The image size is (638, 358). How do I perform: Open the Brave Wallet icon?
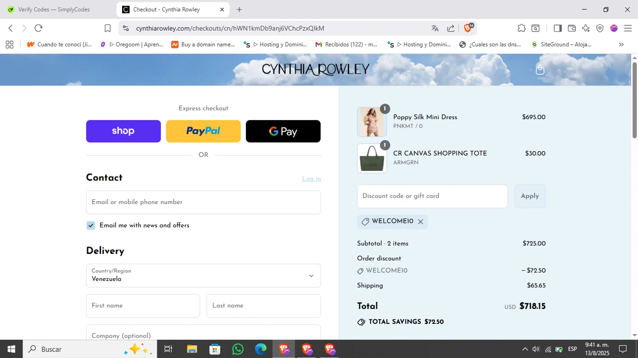click(x=572, y=28)
